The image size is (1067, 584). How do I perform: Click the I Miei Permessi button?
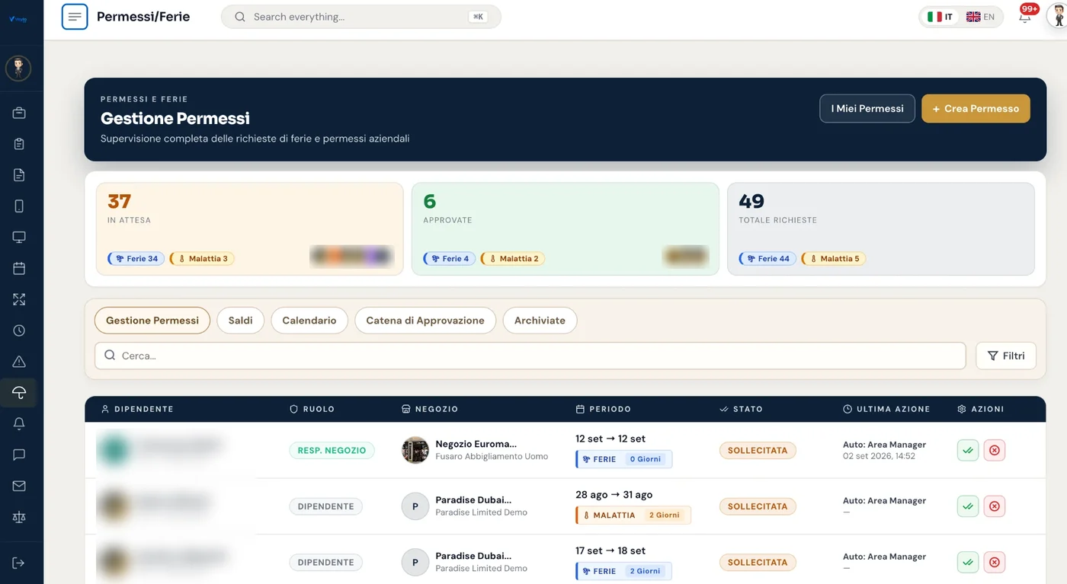tap(867, 108)
